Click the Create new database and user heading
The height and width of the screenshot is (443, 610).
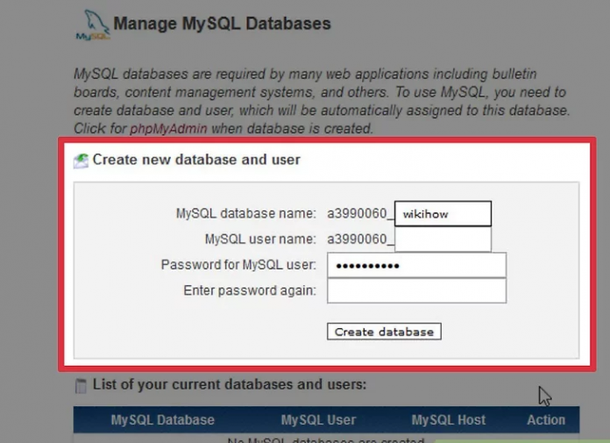coord(196,160)
